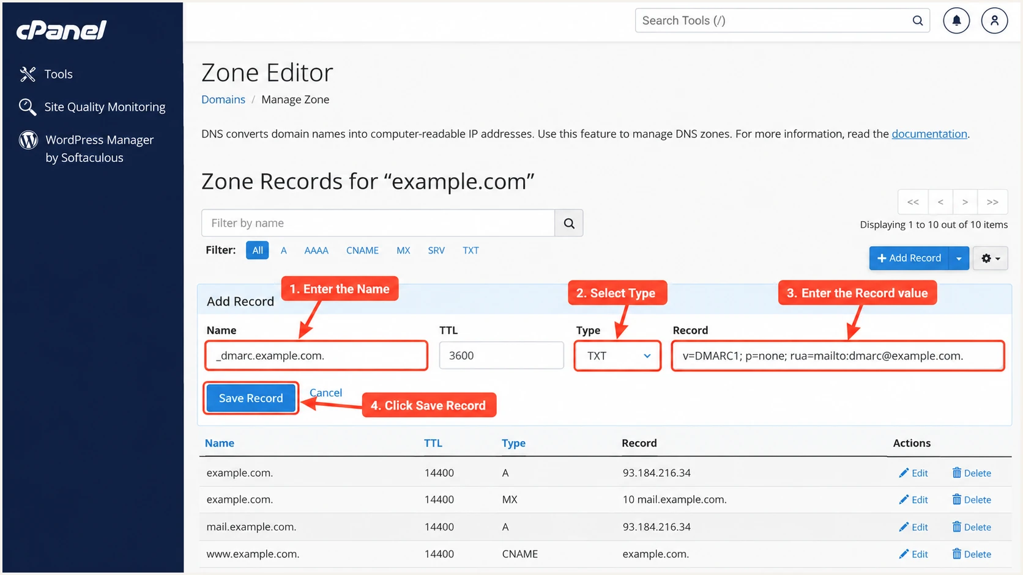Go to the last page of records

[992, 202]
